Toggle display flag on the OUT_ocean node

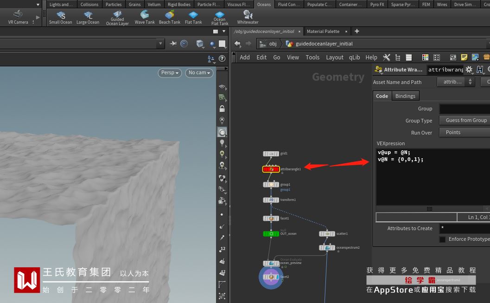point(277,234)
